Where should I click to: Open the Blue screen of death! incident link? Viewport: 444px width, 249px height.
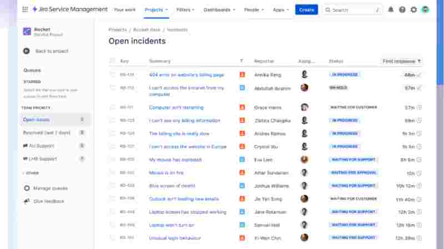coord(172,186)
